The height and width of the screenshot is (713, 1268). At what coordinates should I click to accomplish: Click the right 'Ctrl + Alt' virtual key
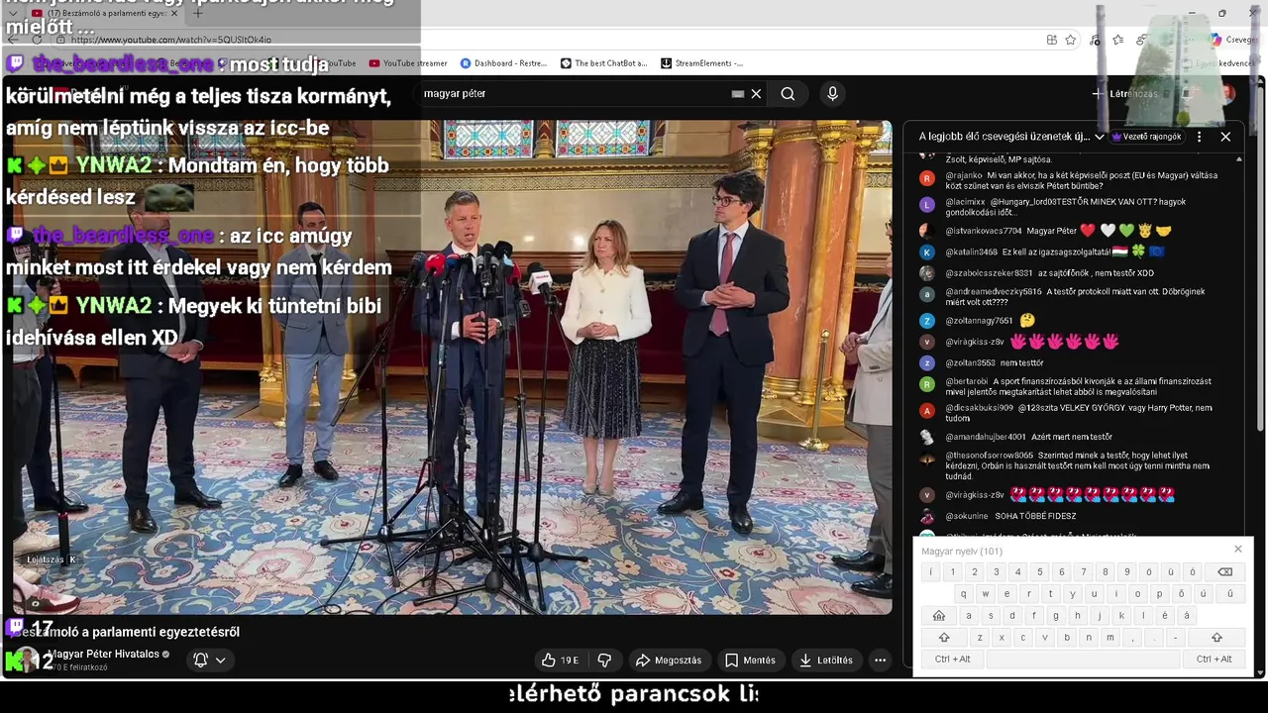tap(1214, 660)
